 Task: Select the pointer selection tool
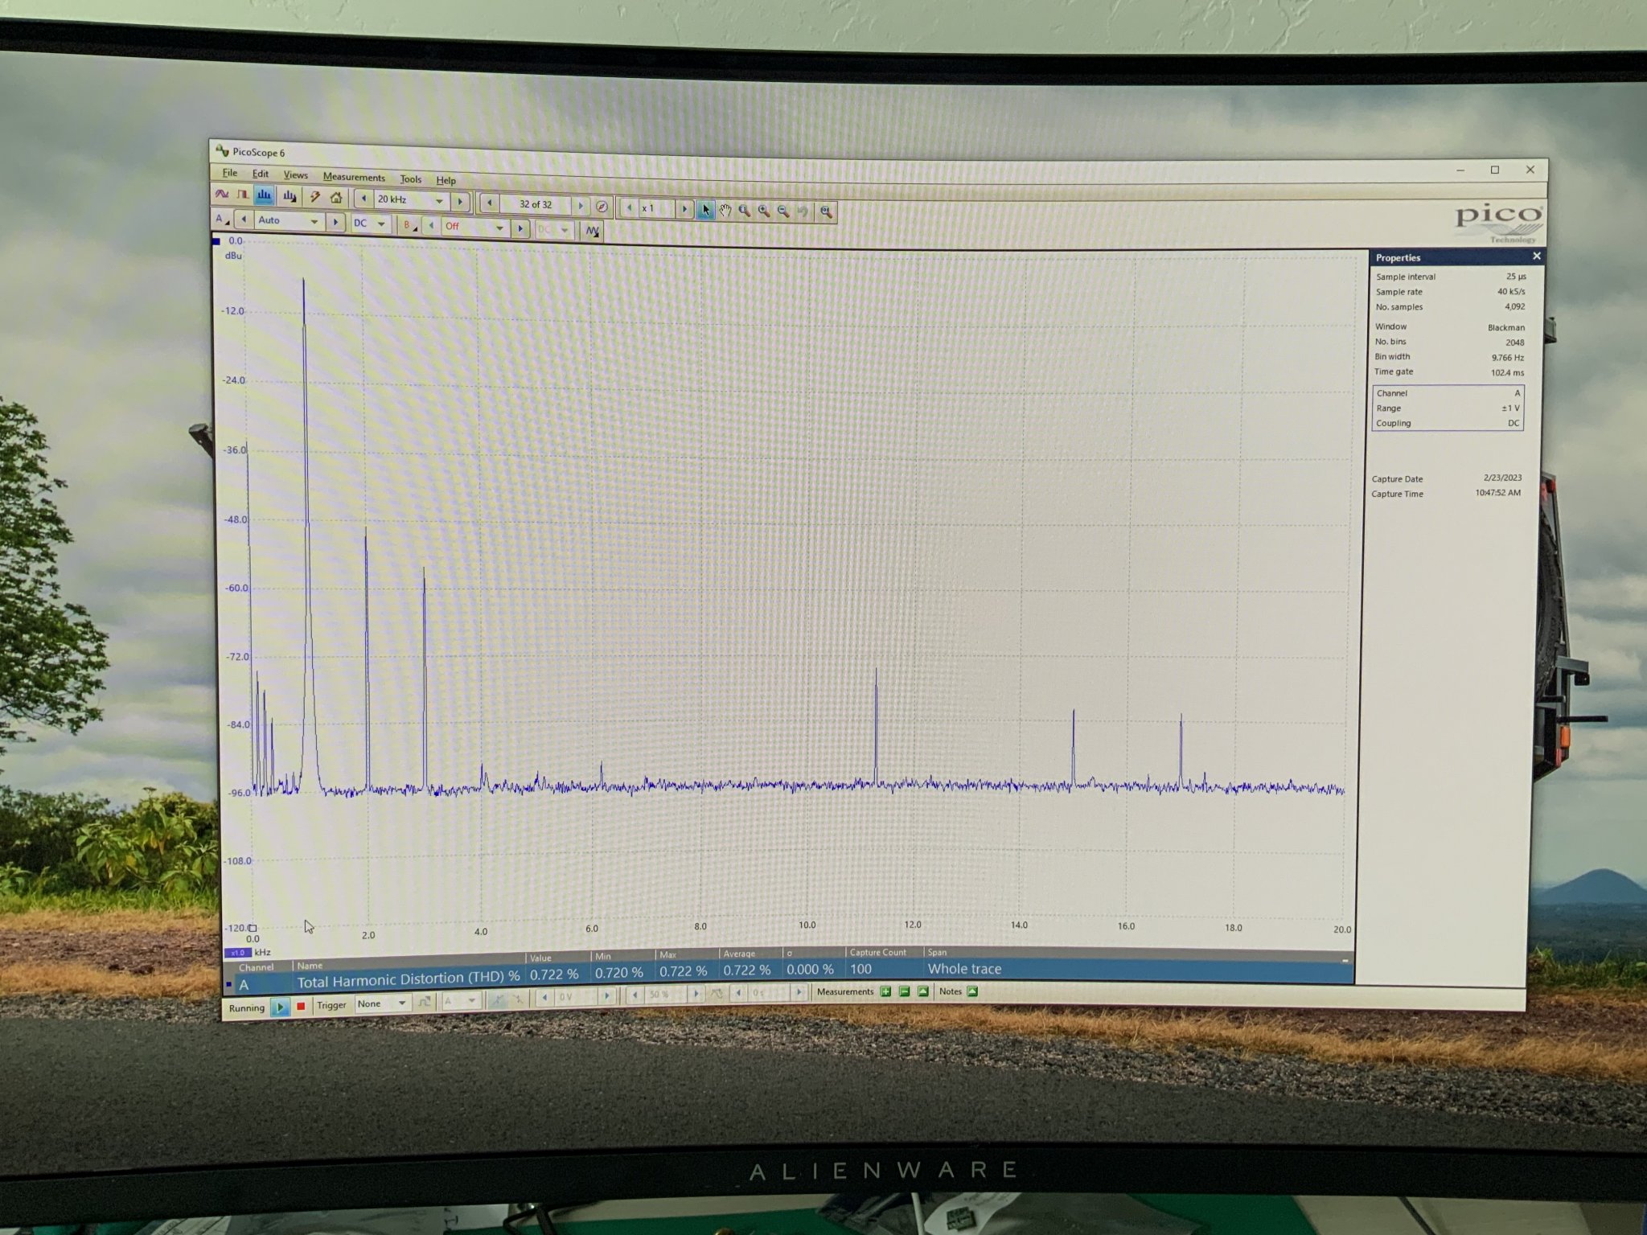coord(705,209)
